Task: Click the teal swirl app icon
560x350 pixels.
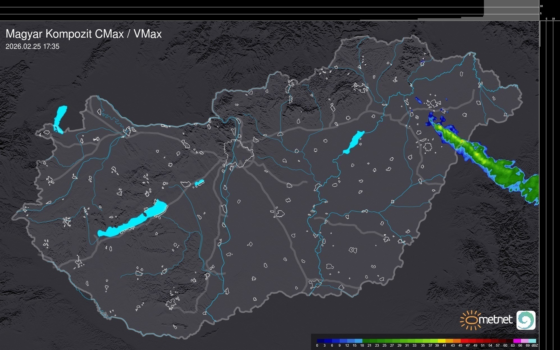Action: (526, 320)
